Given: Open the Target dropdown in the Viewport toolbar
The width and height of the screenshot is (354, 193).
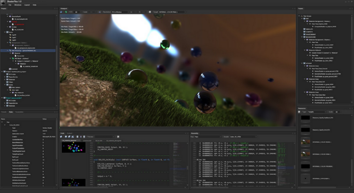Looking at the screenshot, I should (172, 12).
